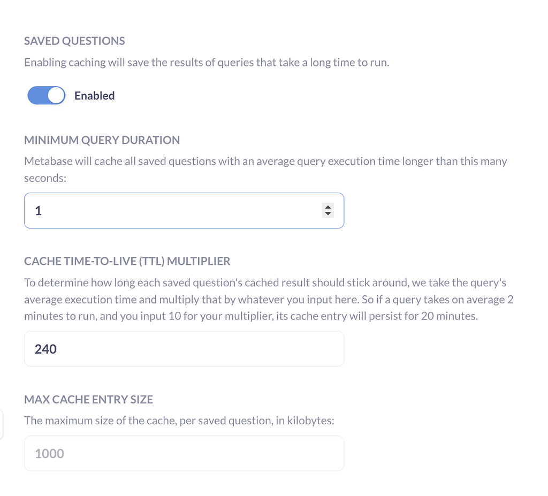Click the word 'seconds:' above the duration field
This screenshot has width=548, height=496.
pyautogui.click(x=45, y=178)
